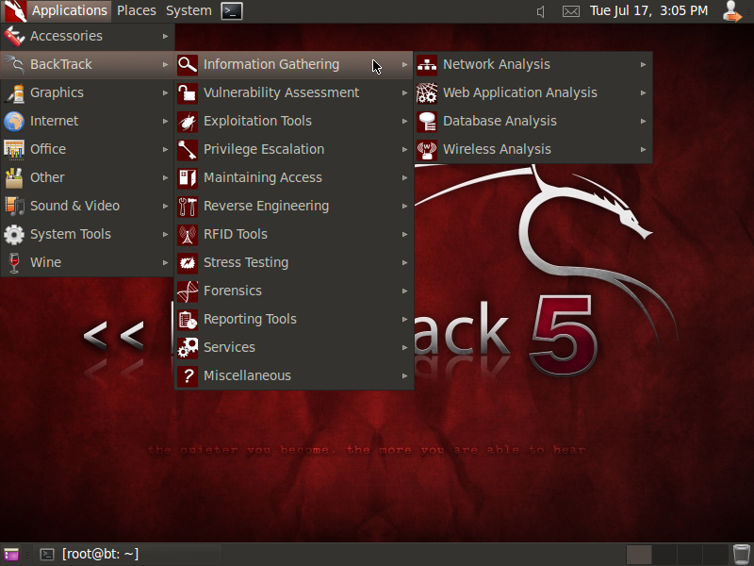Expand the RFID Tools submenu arrow

[405, 234]
